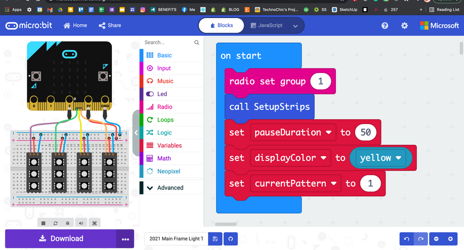This screenshot has height=250, width=464.
Task: Open the GitHub repository button
Action: click(230, 239)
